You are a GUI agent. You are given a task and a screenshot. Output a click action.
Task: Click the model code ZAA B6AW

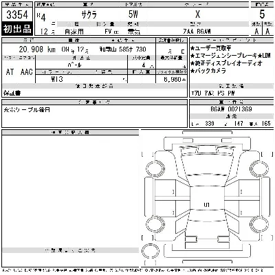(197, 32)
